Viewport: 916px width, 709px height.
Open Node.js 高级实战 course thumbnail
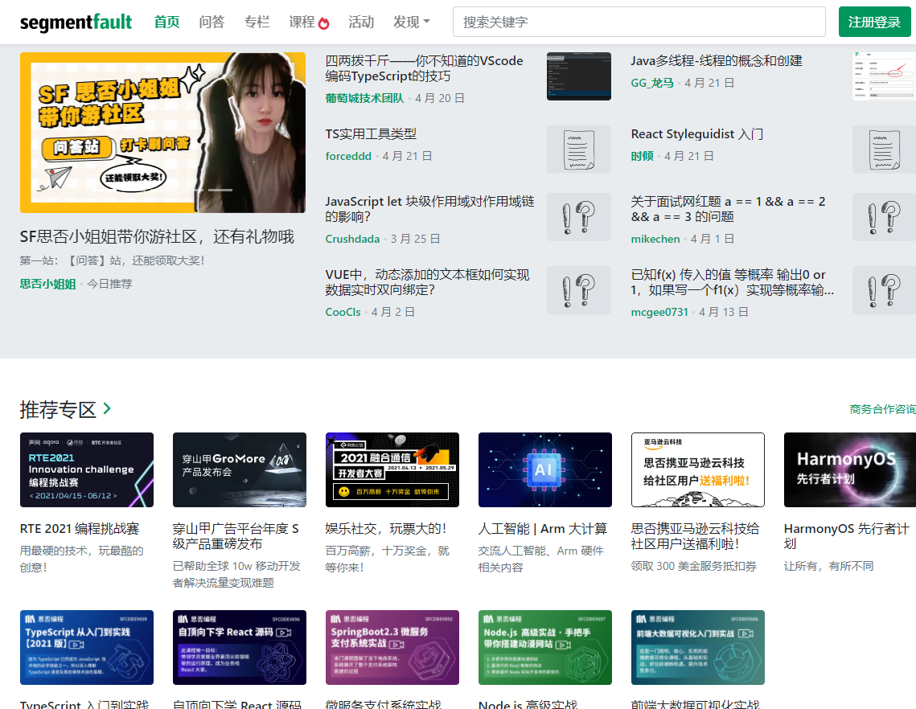point(545,647)
